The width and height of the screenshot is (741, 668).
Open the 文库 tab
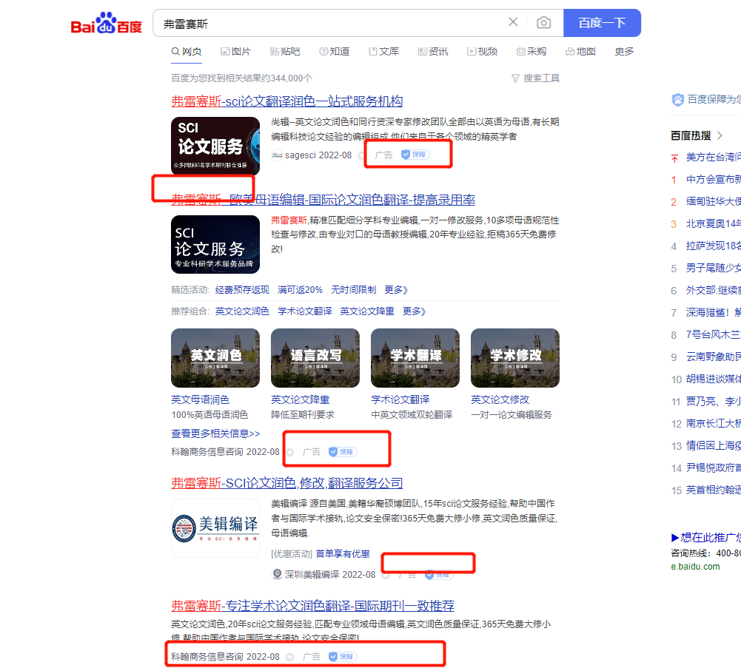click(383, 52)
